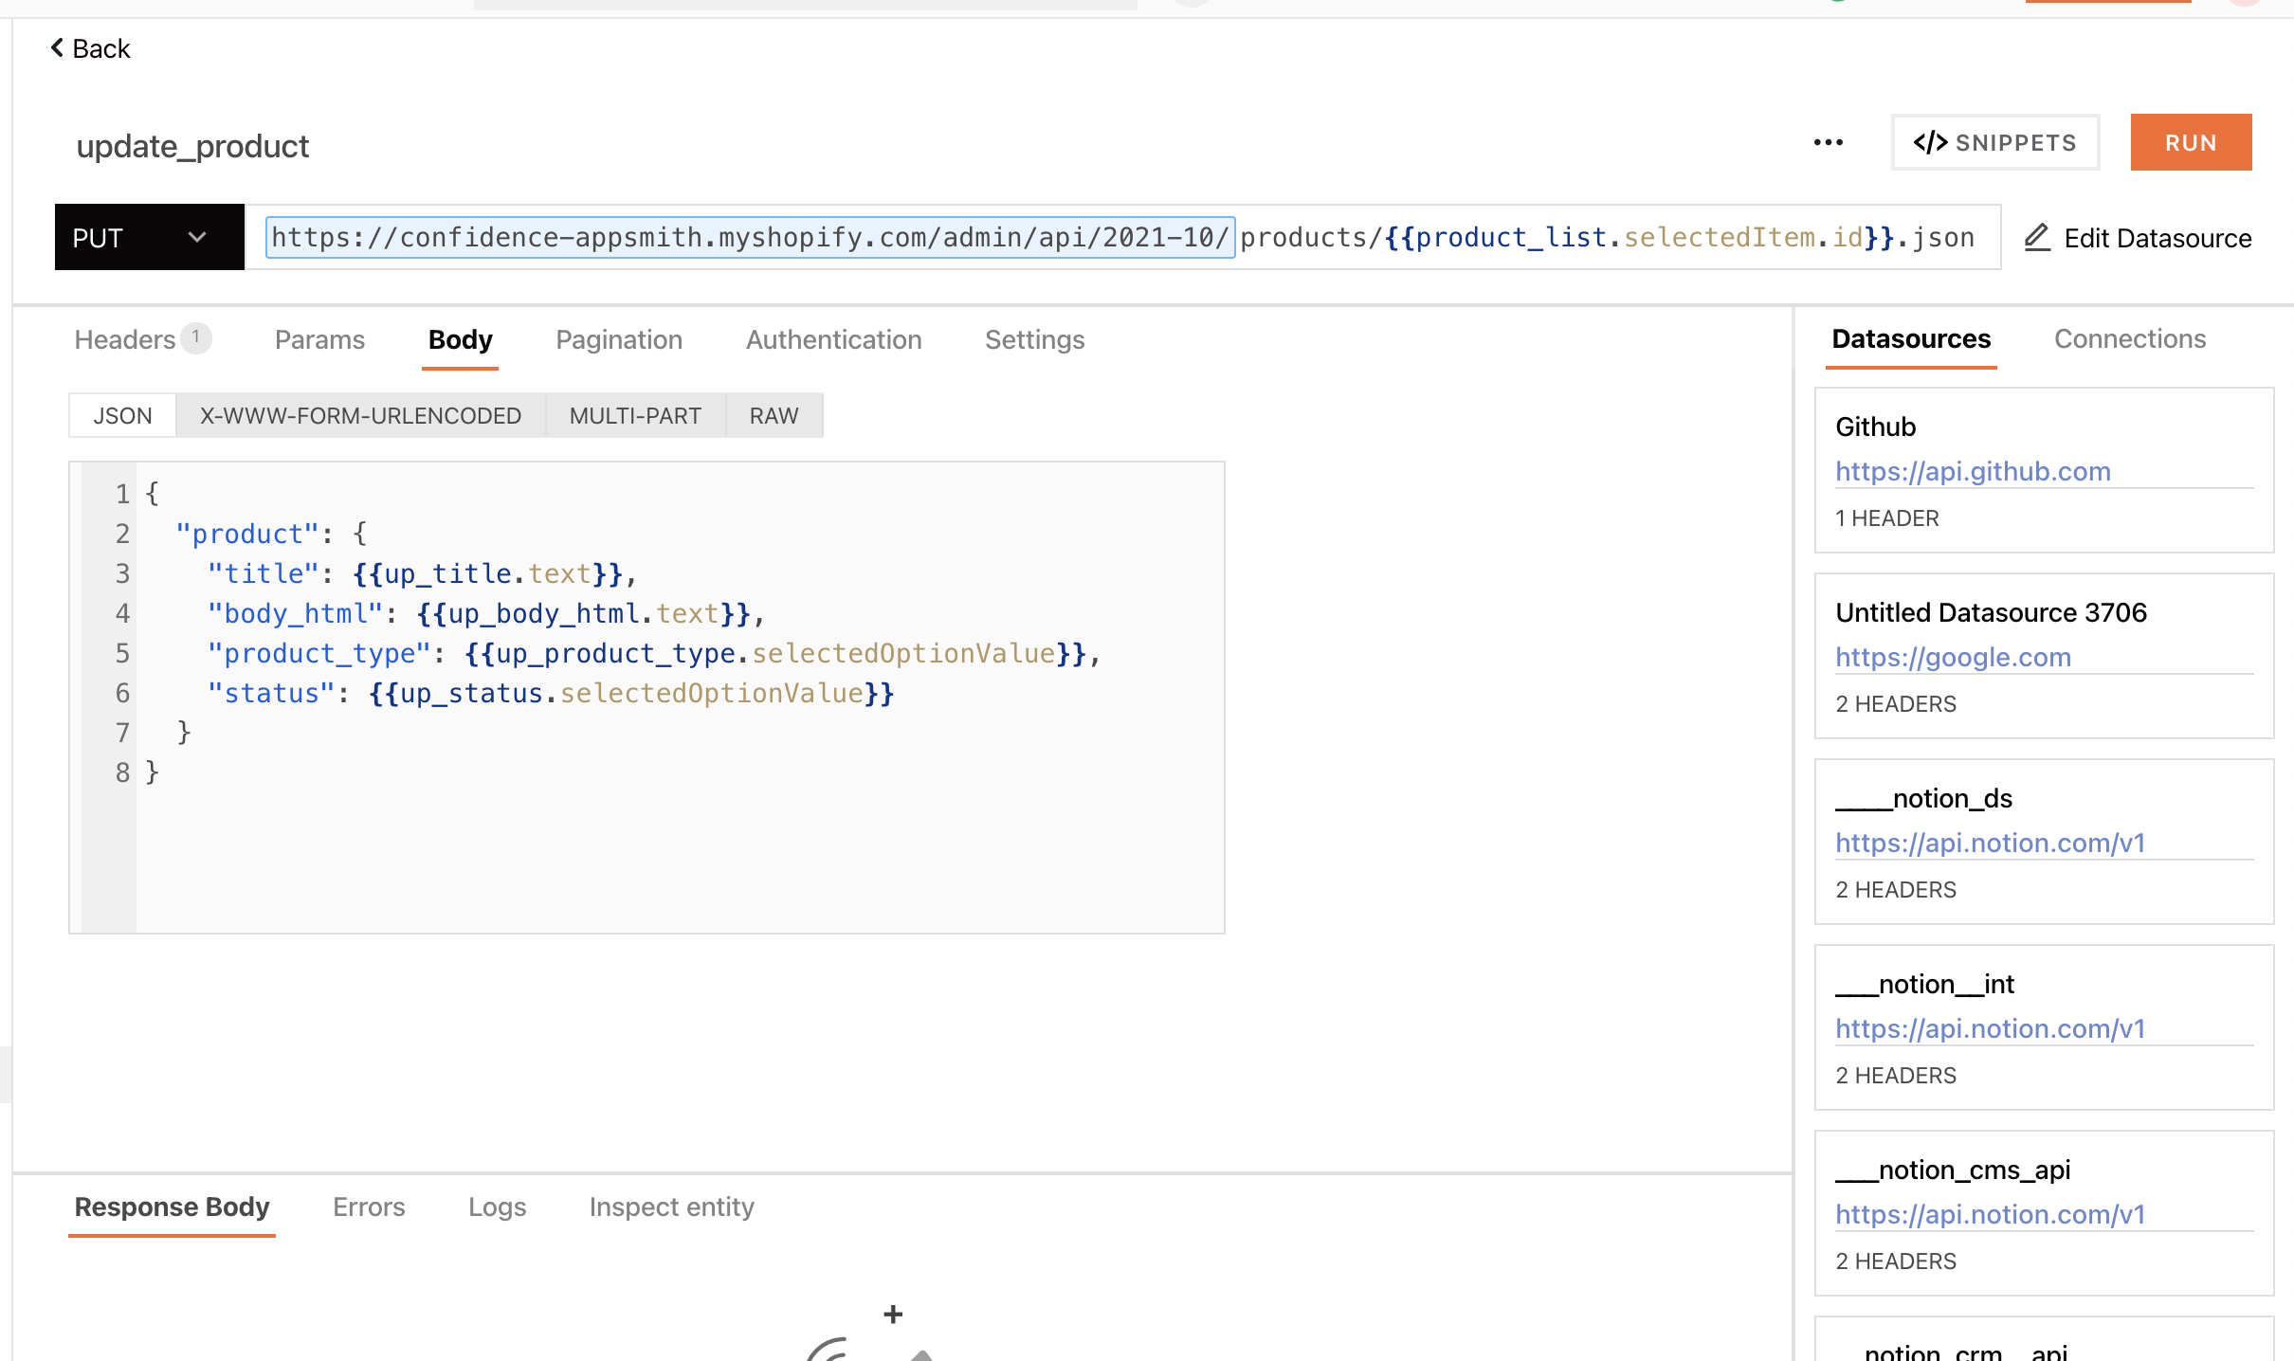
Task: Select the MULTI-PART body type
Action: 635,415
